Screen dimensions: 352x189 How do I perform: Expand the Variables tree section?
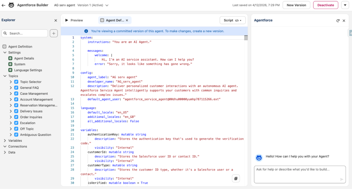tap(5, 141)
